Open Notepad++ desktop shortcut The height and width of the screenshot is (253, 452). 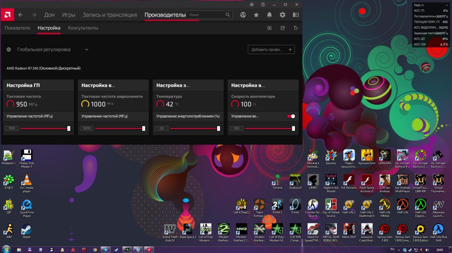click(x=9, y=157)
